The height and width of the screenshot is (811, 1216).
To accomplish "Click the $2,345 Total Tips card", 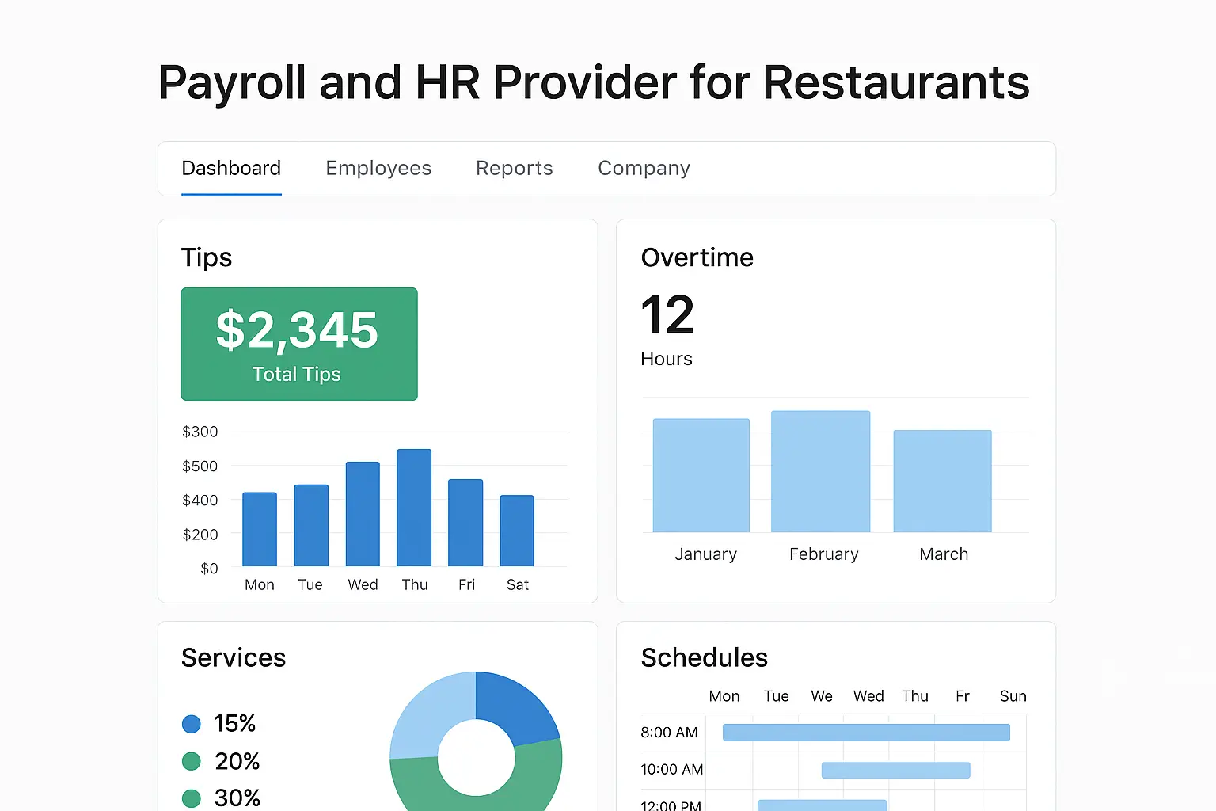I will click(298, 344).
